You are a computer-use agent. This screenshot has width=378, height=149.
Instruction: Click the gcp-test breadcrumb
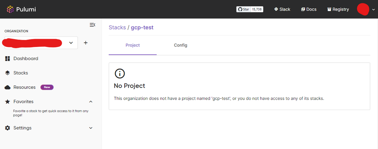point(142,27)
